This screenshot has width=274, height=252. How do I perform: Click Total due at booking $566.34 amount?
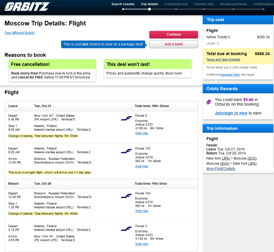[x=262, y=54]
